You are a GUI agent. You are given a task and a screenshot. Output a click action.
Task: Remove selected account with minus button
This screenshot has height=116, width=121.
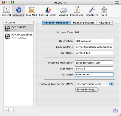point(11,110)
